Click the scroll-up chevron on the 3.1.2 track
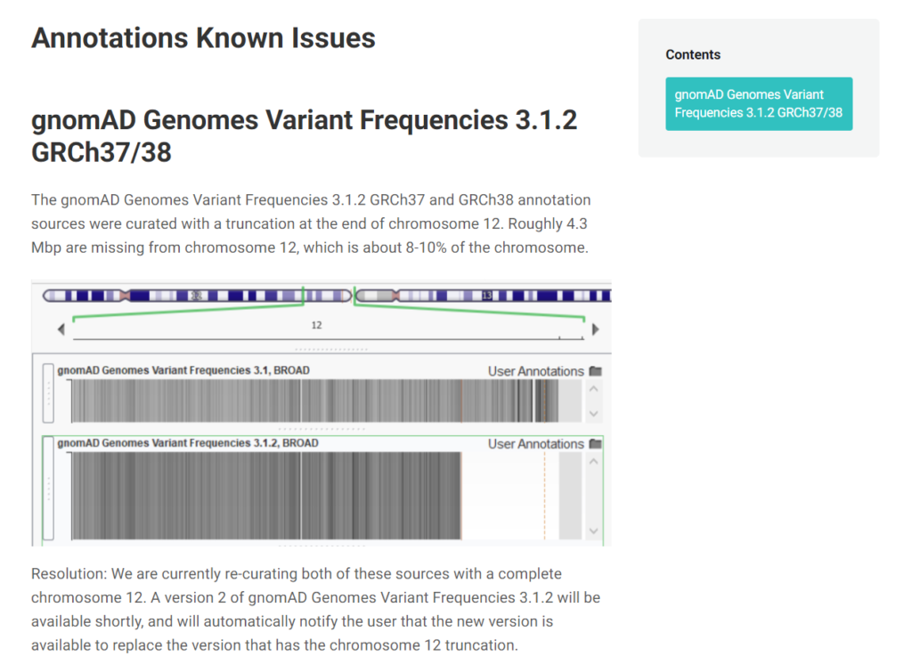The width and height of the screenshot is (912, 664). point(592,462)
